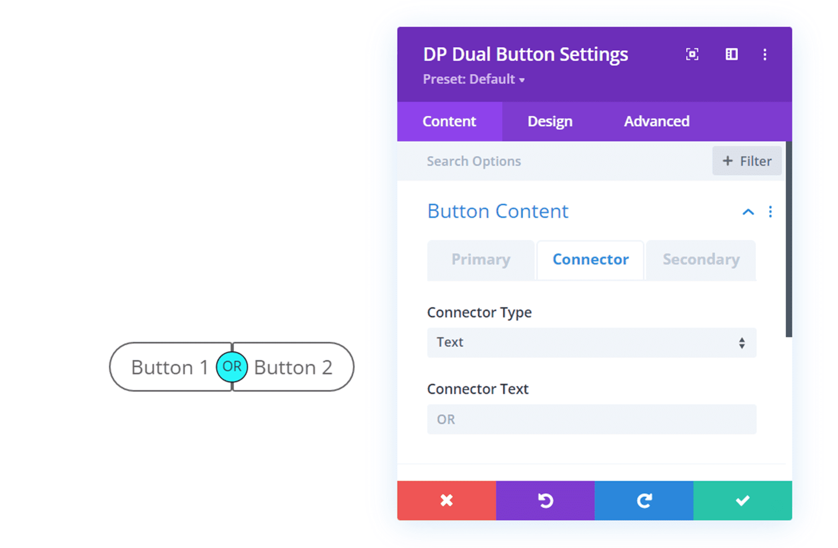Open the Connector Type dropdown
Viewport: 838px width, 548px height.
click(591, 343)
